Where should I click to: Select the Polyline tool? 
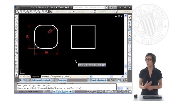(x=16, y=23)
